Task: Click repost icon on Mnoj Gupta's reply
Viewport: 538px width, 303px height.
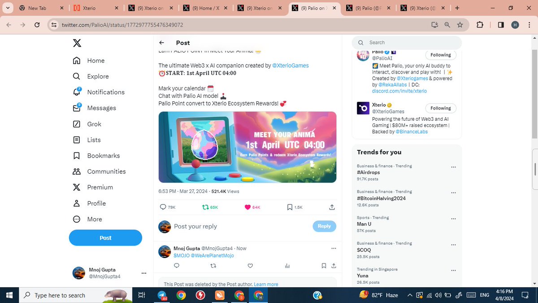Action: (x=213, y=266)
